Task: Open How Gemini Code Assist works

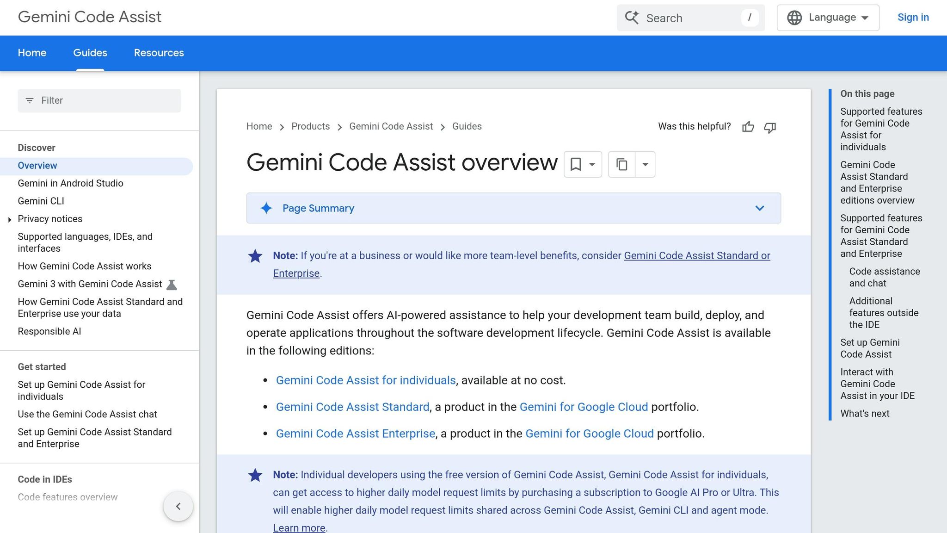Action: point(85,266)
